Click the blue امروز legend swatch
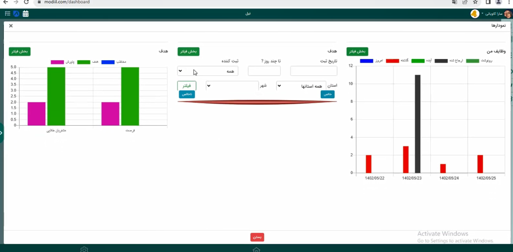Image resolution: width=513 pixels, height=252 pixels. tap(366, 61)
